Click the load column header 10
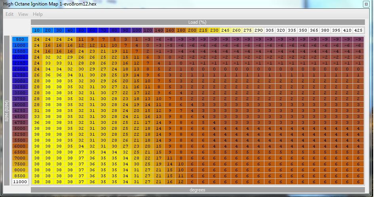The height and width of the screenshot is (197, 374). coord(37,30)
